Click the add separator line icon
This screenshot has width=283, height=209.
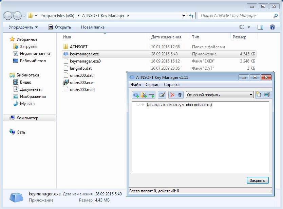151,95
